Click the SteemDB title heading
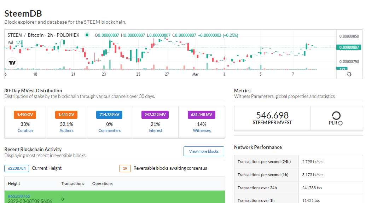 tap(23, 13)
